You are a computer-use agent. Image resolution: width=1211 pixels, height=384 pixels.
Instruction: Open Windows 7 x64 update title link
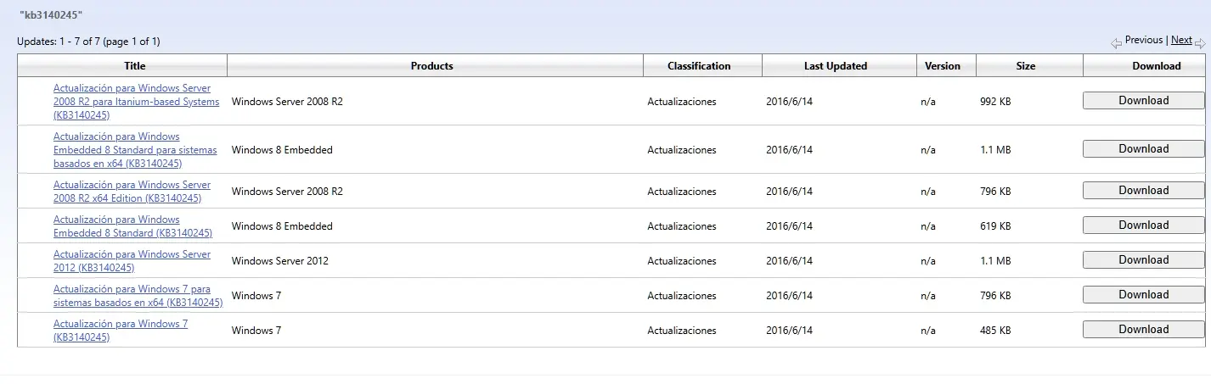coord(138,296)
